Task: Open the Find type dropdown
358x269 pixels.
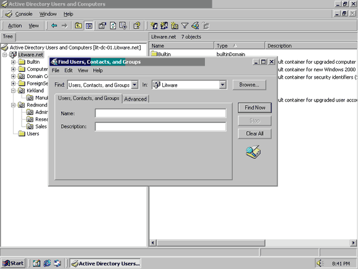Action: click(135, 85)
